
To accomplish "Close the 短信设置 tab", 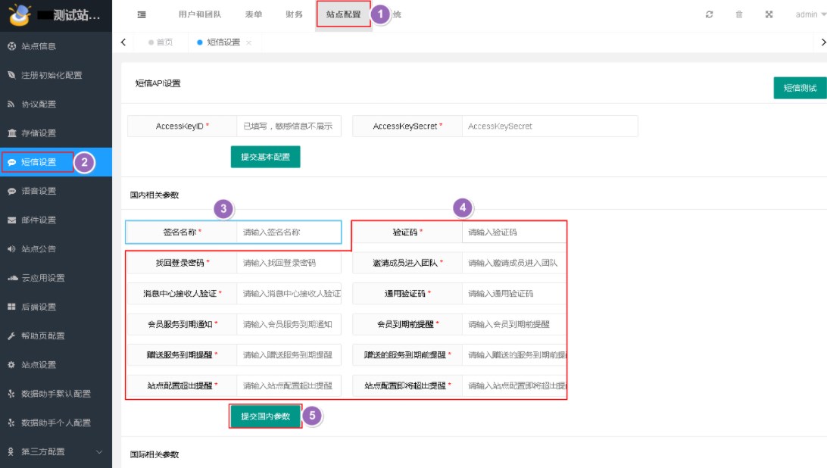I will 248,43.
